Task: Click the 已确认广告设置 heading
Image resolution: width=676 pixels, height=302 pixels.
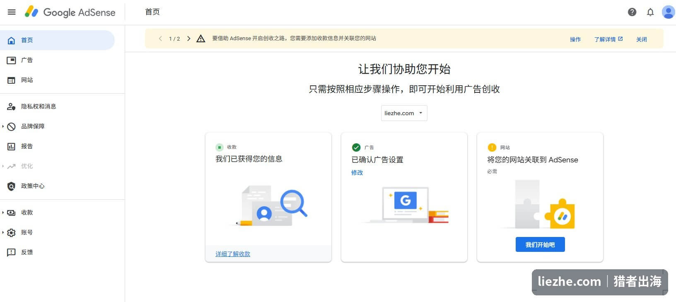Action: click(377, 159)
